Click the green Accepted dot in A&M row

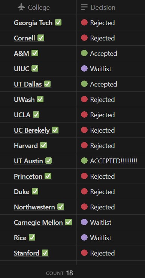[84, 53]
